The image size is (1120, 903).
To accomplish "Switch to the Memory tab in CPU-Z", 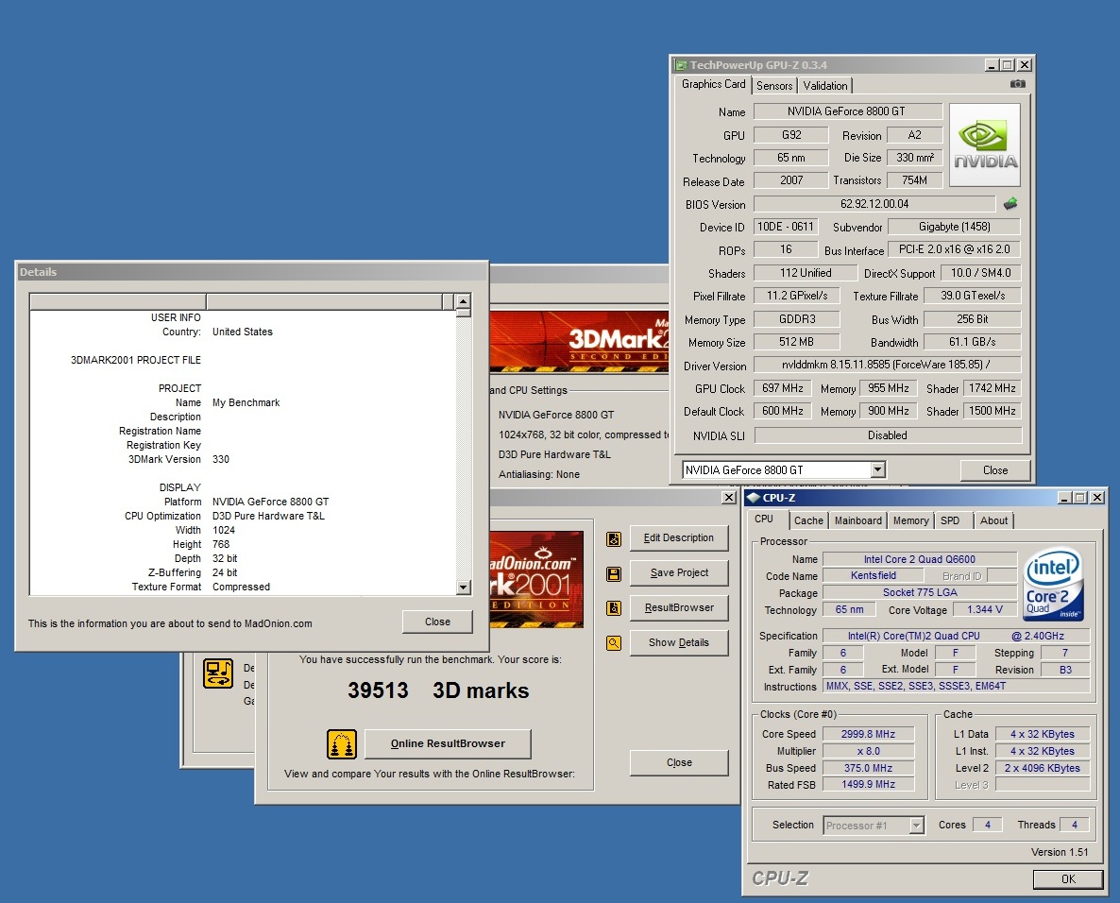I will [x=910, y=520].
